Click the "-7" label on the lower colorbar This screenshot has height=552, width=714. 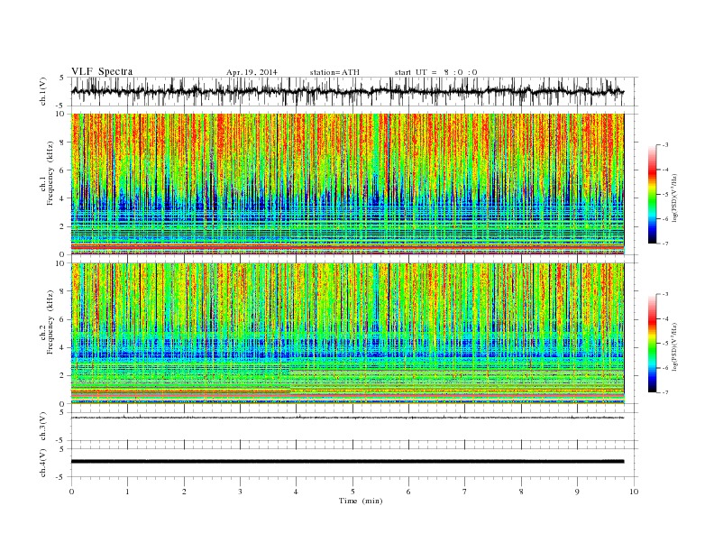(665, 392)
